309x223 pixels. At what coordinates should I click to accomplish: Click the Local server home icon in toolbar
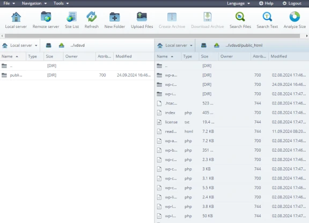click(16, 17)
